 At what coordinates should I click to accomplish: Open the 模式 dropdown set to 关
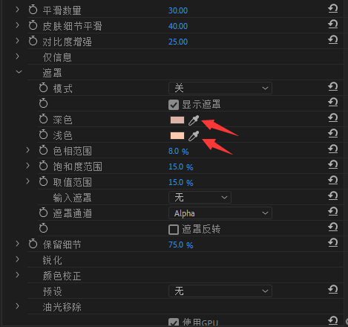point(220,88)
